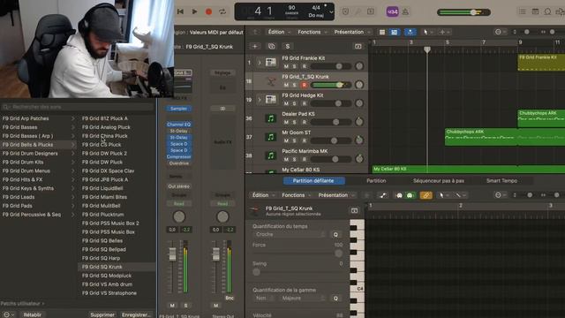565x318 pixels.
Task: Open the List Editors icon in the control bar
Action: point(522,11)
